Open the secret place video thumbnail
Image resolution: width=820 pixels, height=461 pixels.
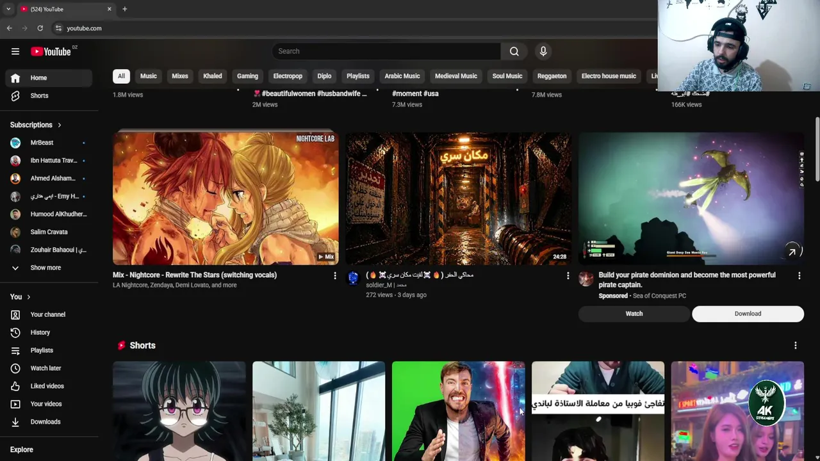pos(458,198)
